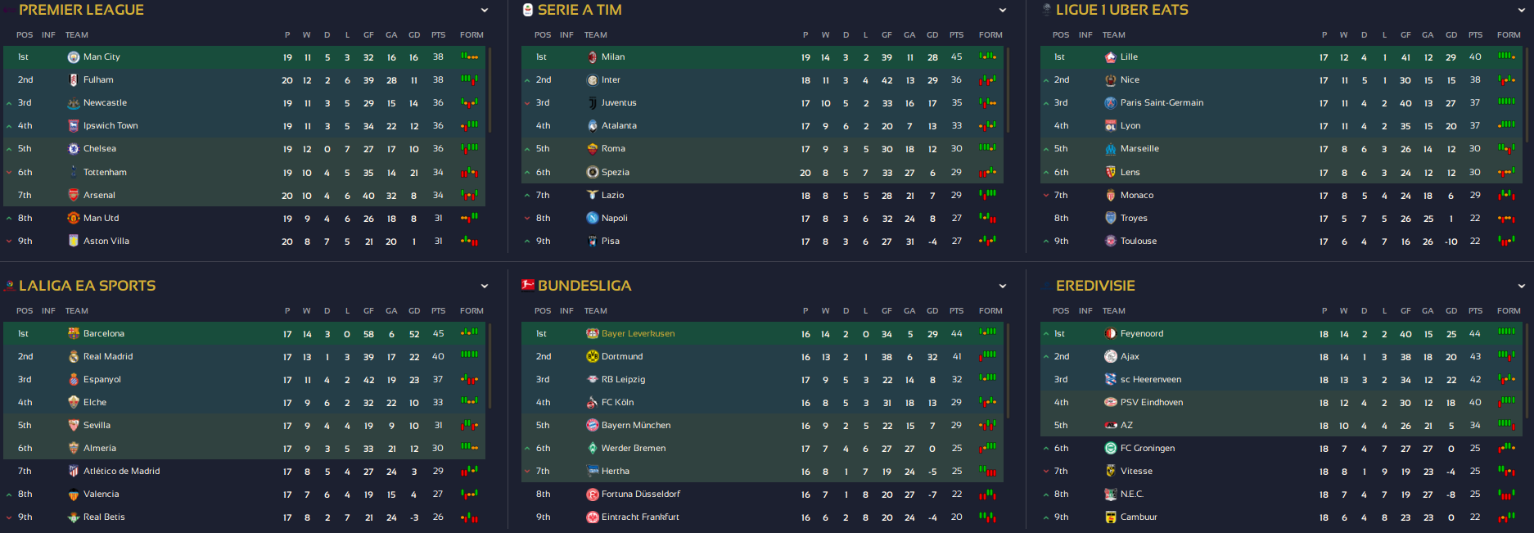Expand the Eredivisie panel chevron
This screenshot has width=1534, height=533.
click(x=1522, y=287)
